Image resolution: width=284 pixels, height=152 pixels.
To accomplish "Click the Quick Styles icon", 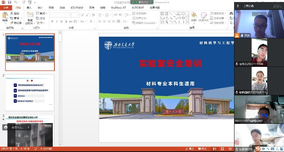I will (x=203, y=17).
